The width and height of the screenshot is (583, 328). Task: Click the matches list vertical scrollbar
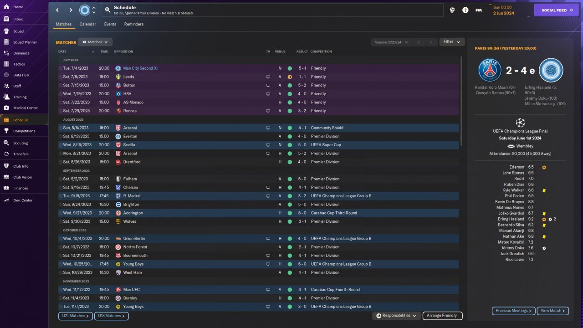click(460, 100)
